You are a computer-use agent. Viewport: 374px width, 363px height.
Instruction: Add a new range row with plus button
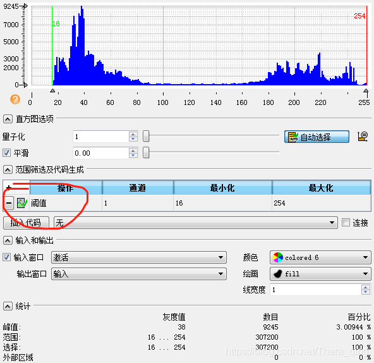[x=9, y=188]
